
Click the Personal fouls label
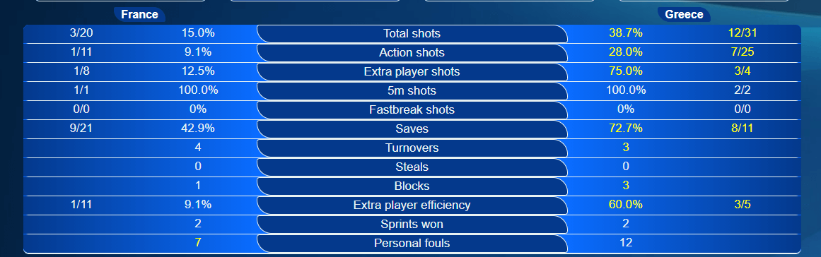click(x=412, y=244)
